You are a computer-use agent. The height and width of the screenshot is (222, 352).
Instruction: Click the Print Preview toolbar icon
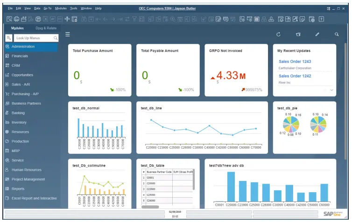coord(9,19)
